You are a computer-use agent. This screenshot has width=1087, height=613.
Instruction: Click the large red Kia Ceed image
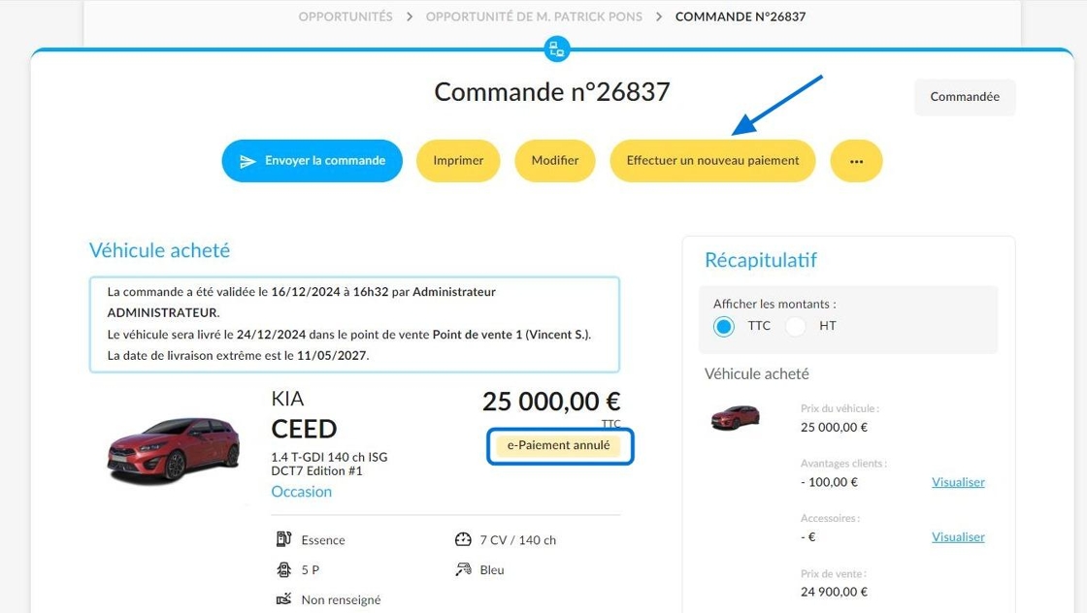(x=174, y=449)
